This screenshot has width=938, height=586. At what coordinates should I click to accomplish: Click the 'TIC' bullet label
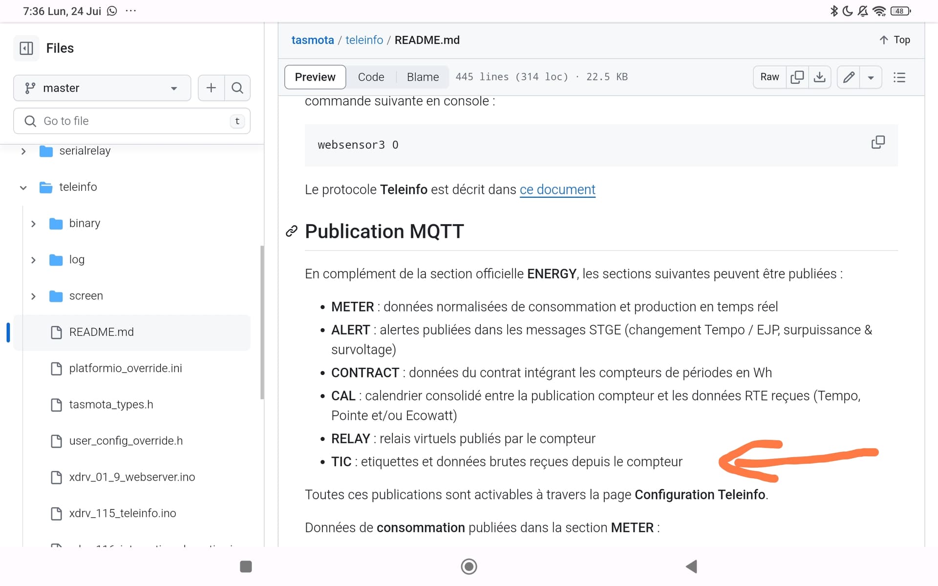click(341, 462)
